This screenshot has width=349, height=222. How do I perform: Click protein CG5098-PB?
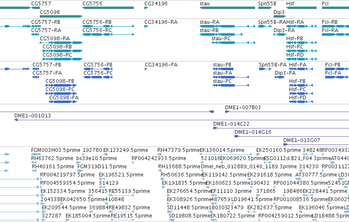(x=60, y=81)
